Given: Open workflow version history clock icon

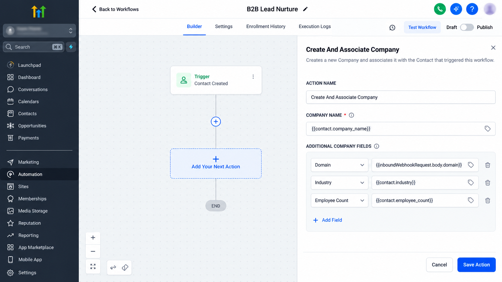Looking at the screenshot, I should point(392,28).
